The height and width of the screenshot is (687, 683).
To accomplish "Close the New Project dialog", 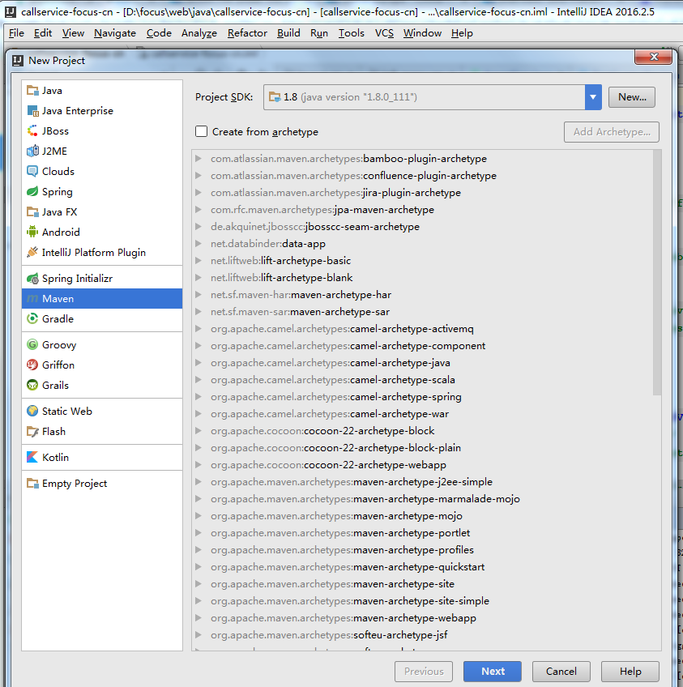I will (654, 57).
